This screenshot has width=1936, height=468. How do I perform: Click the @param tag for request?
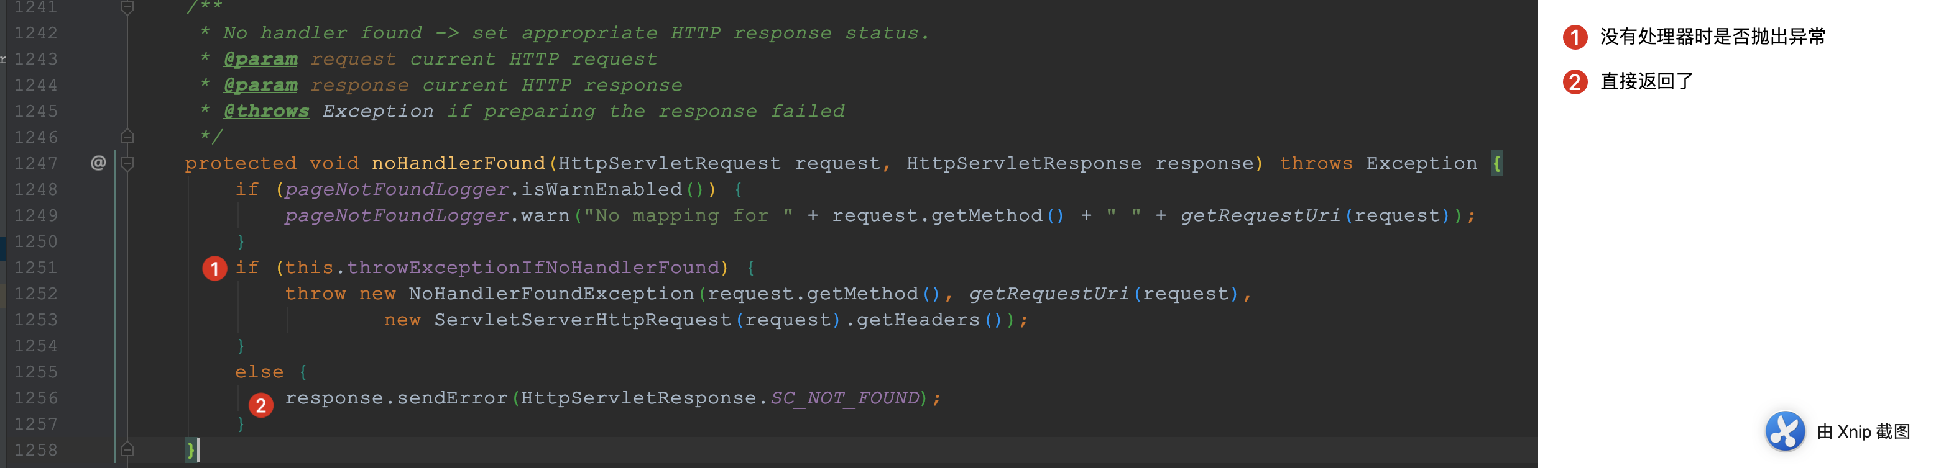tap(260, 58)
